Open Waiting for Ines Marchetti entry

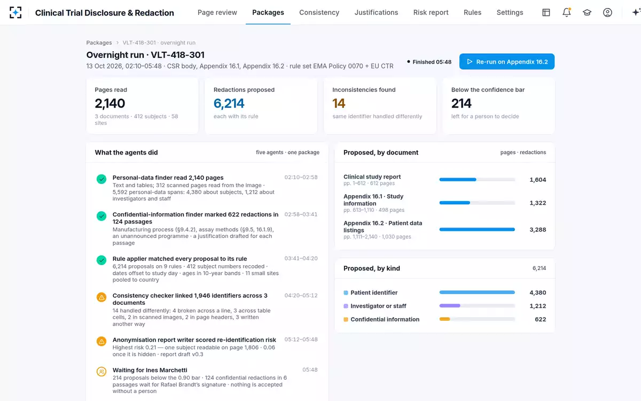(x=207, y=380)
